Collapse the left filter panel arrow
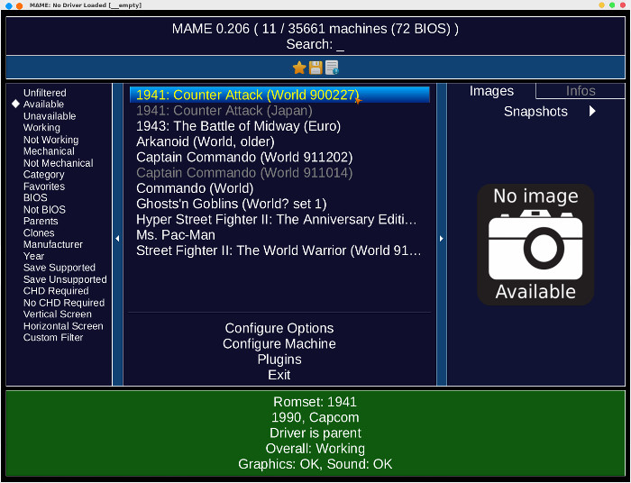 pyautogui.click(x=117, y=239)
